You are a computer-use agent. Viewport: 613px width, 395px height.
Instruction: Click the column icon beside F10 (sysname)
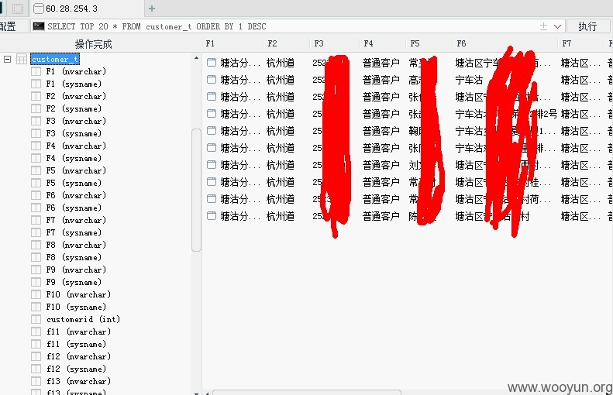point(36,307)
